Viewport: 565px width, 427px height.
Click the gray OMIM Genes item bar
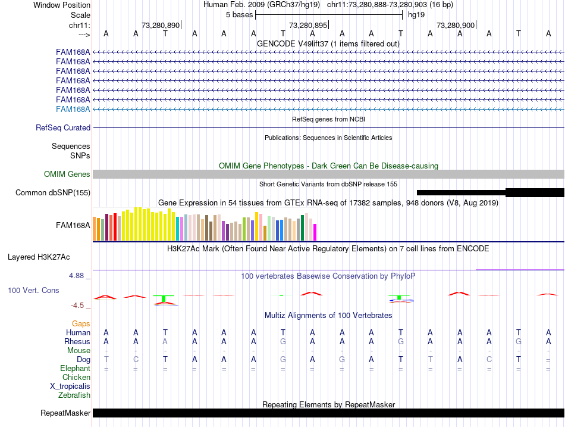click(328, 174)
